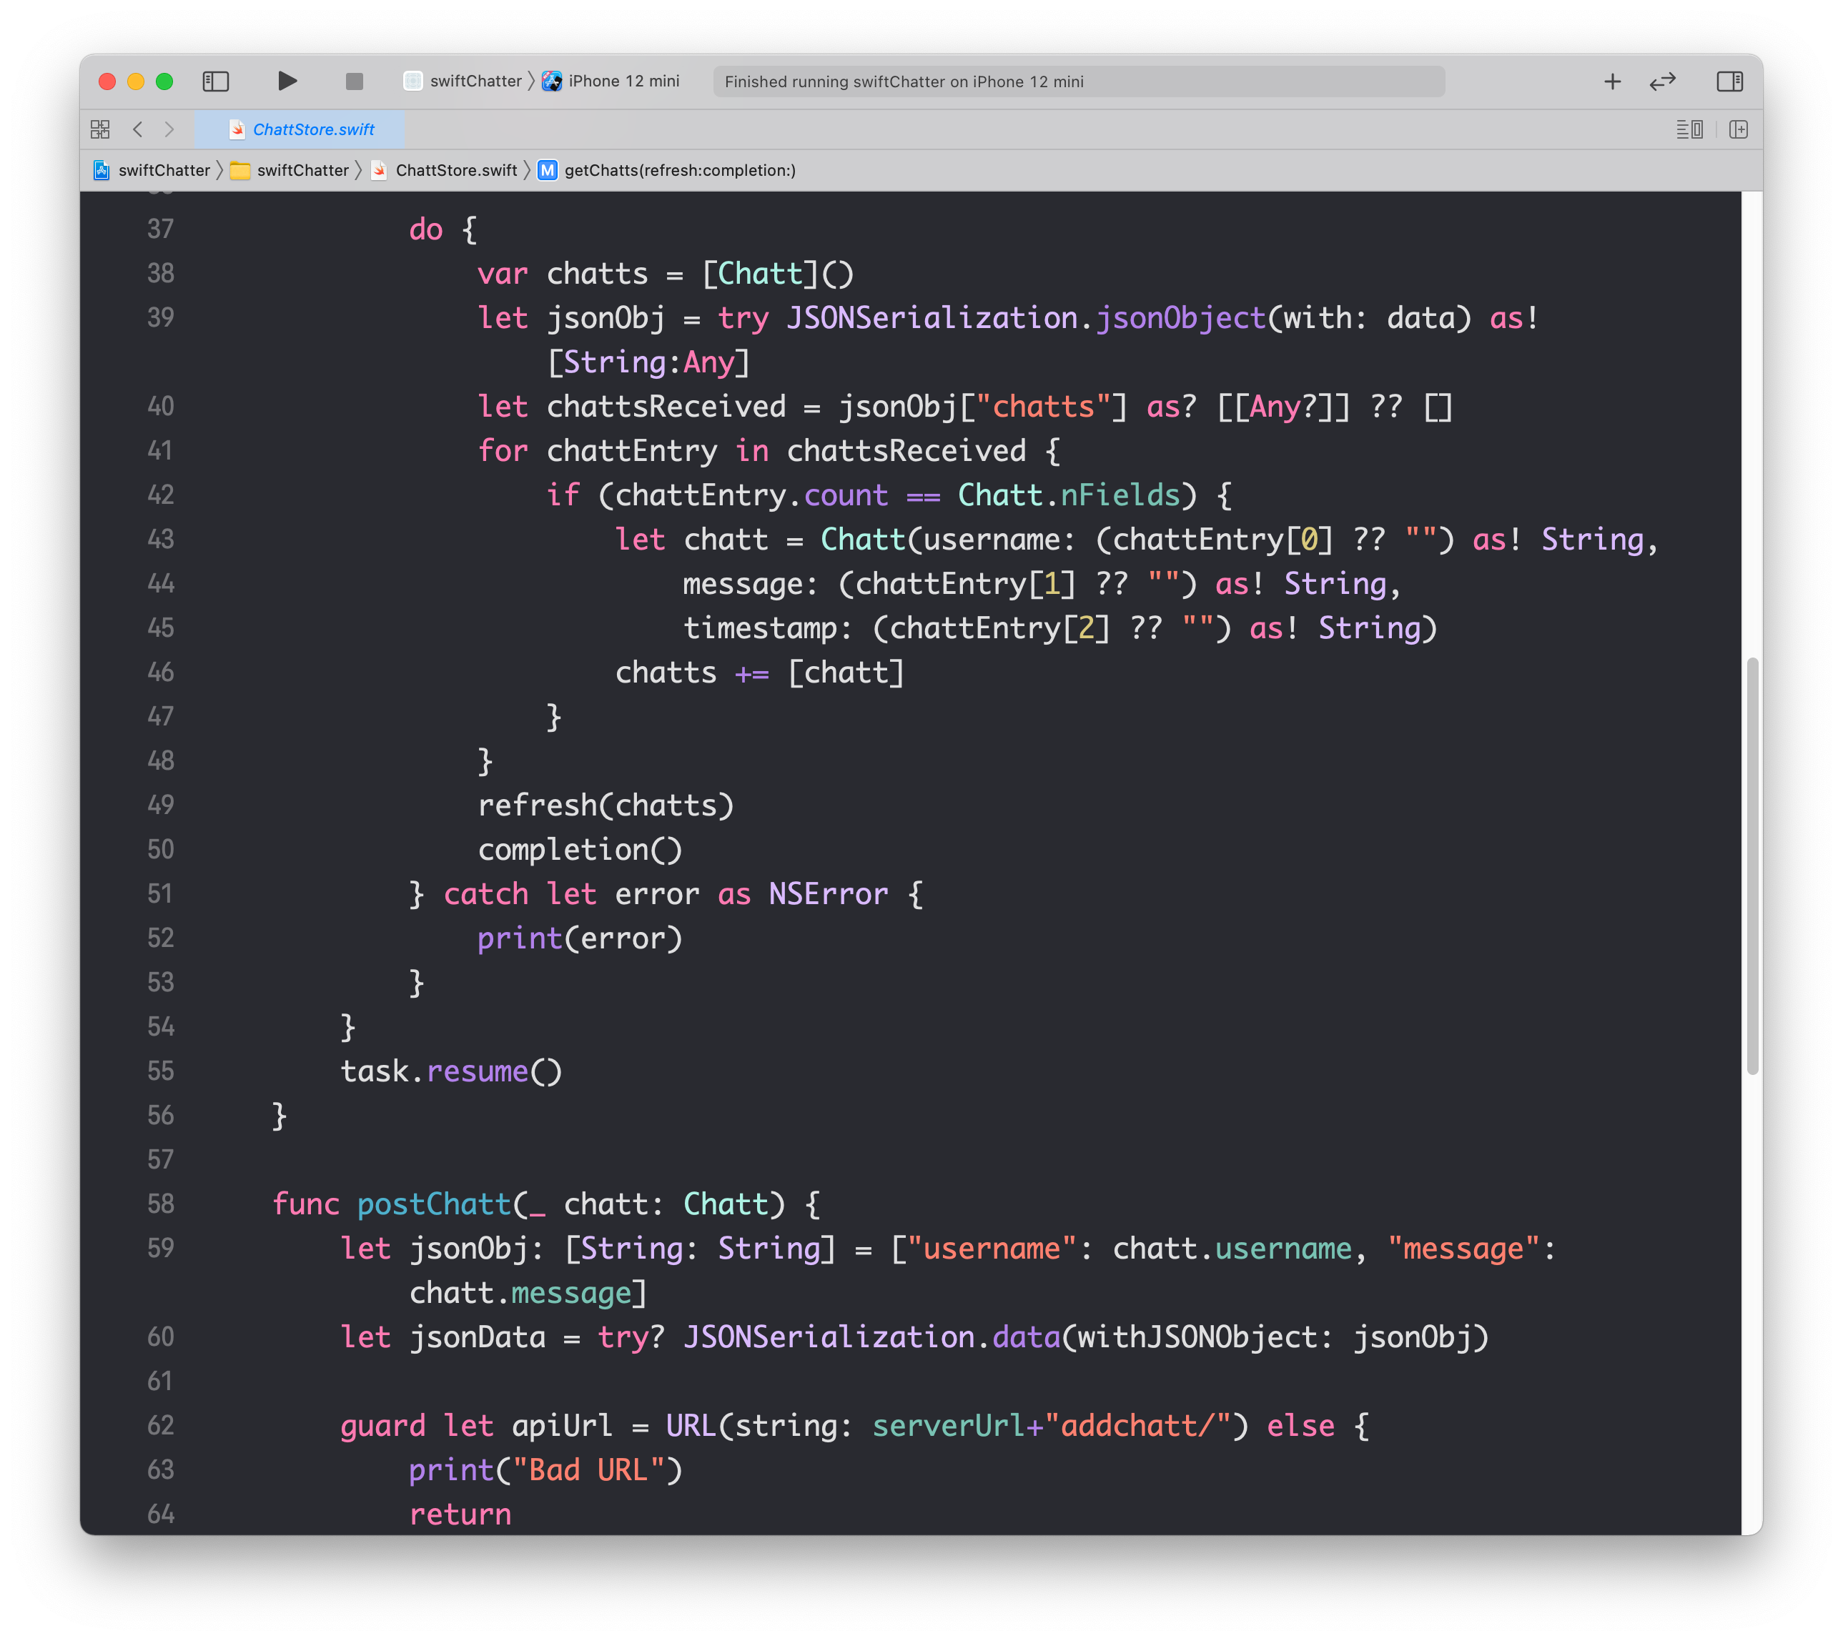Go back in editor history
The width and height of the screenshot is (1843, 1641).
(138, 130)
